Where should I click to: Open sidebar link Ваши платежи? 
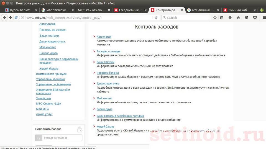(49, 36)
